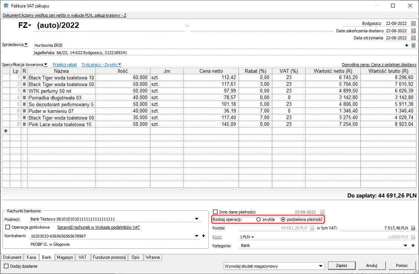Select the zwykła operation radio button

[x=259, y=219]
